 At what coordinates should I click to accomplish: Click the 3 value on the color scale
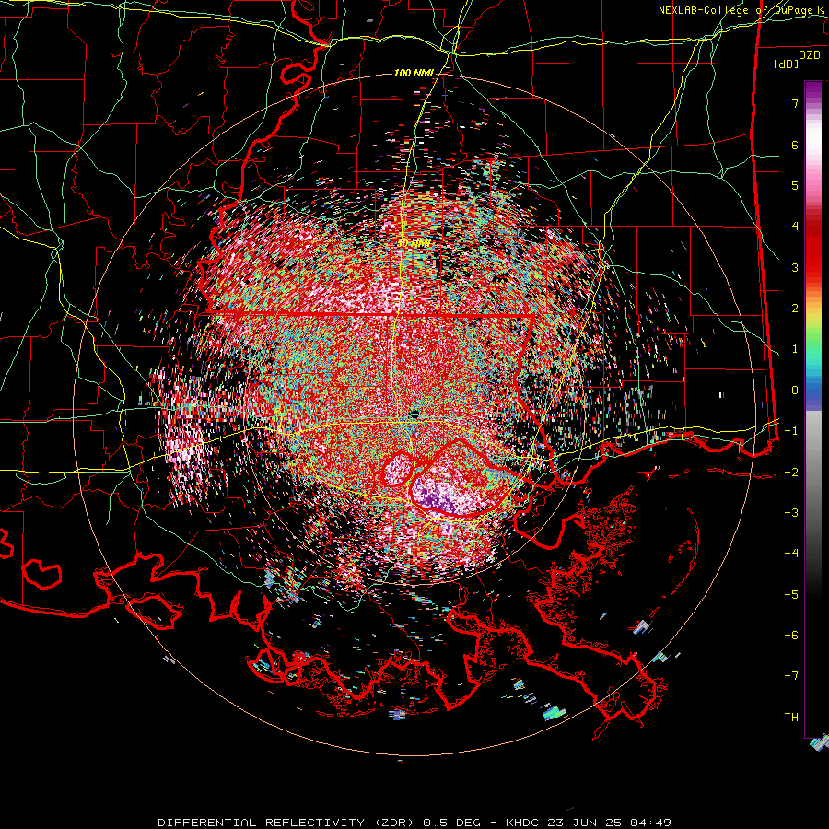tap(795, 267)
